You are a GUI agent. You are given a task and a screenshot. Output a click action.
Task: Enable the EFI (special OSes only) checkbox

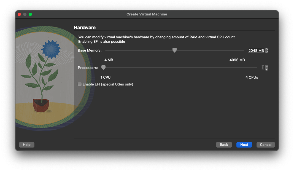click(80, 84)
